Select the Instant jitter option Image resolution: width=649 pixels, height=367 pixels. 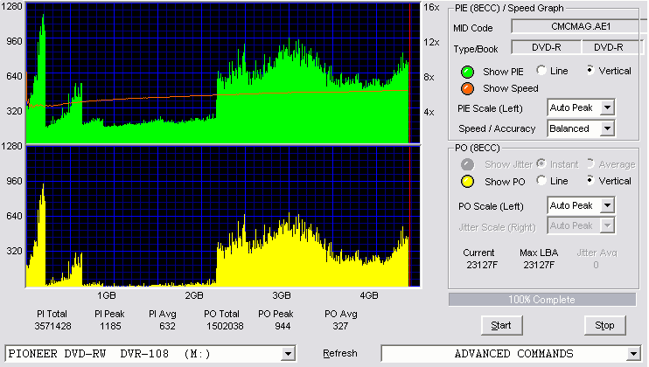point(541,163)
